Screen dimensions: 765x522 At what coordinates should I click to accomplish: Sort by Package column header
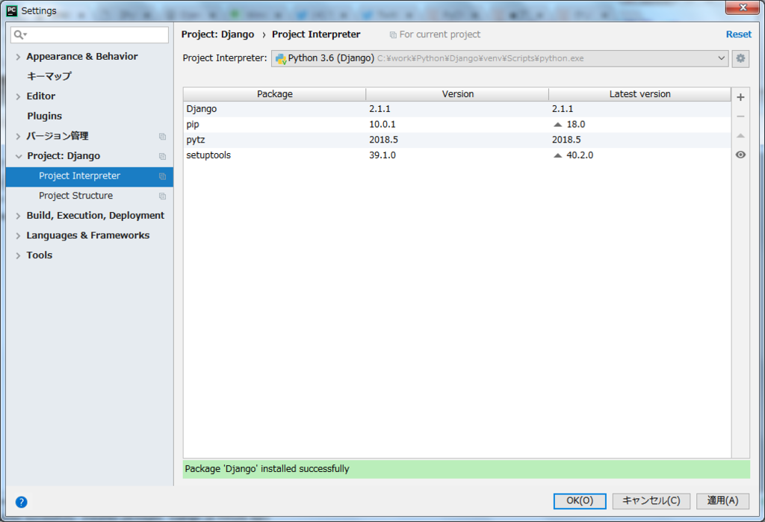coord(275,93)
